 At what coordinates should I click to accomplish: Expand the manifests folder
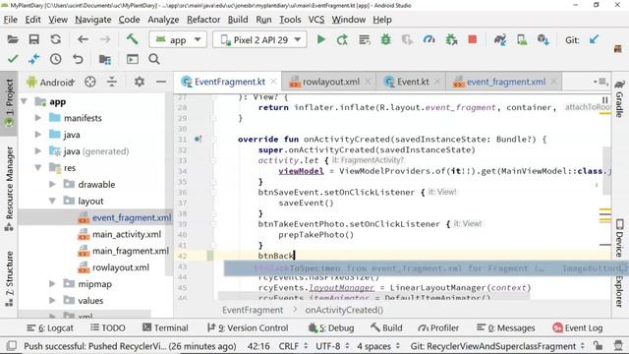coord(38,118)
